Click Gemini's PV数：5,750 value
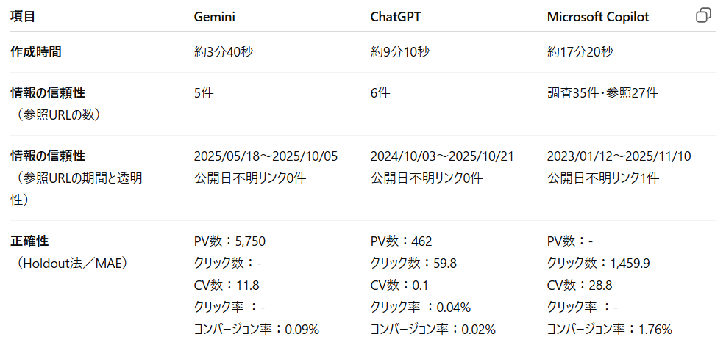Screen dimensions: 726x356 229,241
